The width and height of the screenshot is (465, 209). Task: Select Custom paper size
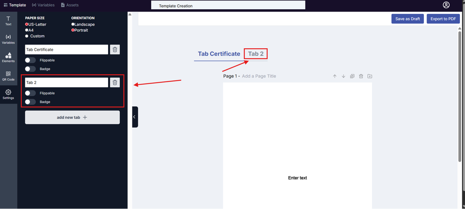[27, 36]
